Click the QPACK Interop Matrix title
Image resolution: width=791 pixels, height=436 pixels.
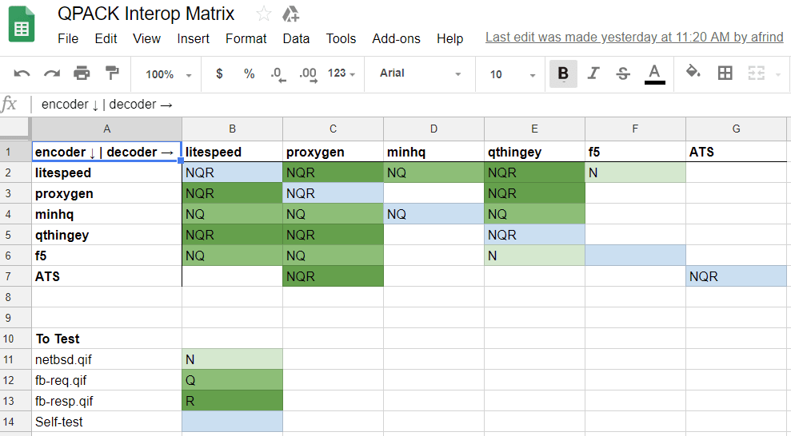[146, 14]
